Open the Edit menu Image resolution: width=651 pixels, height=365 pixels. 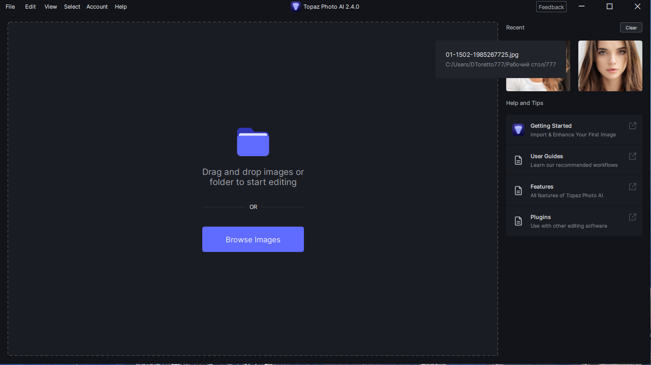pyautogui.click(x=30, y=7)
